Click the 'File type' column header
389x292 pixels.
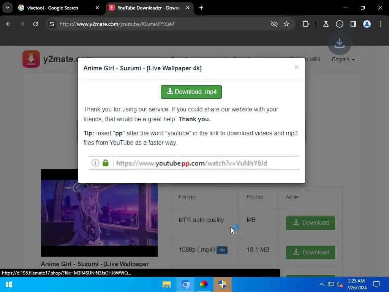pyautogui.click(x=187, y=197)
